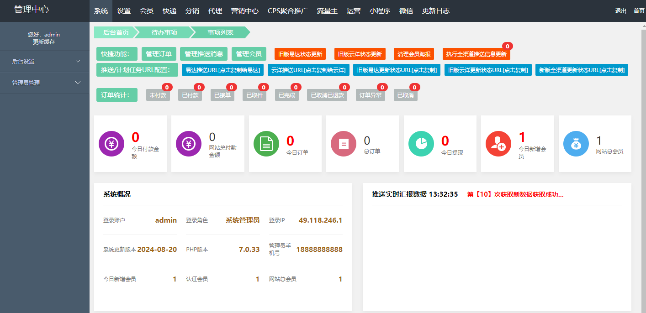This screenshot has height=313, width=646.
Task: Click 退出 to log out
Action: (x=620, y=10)
